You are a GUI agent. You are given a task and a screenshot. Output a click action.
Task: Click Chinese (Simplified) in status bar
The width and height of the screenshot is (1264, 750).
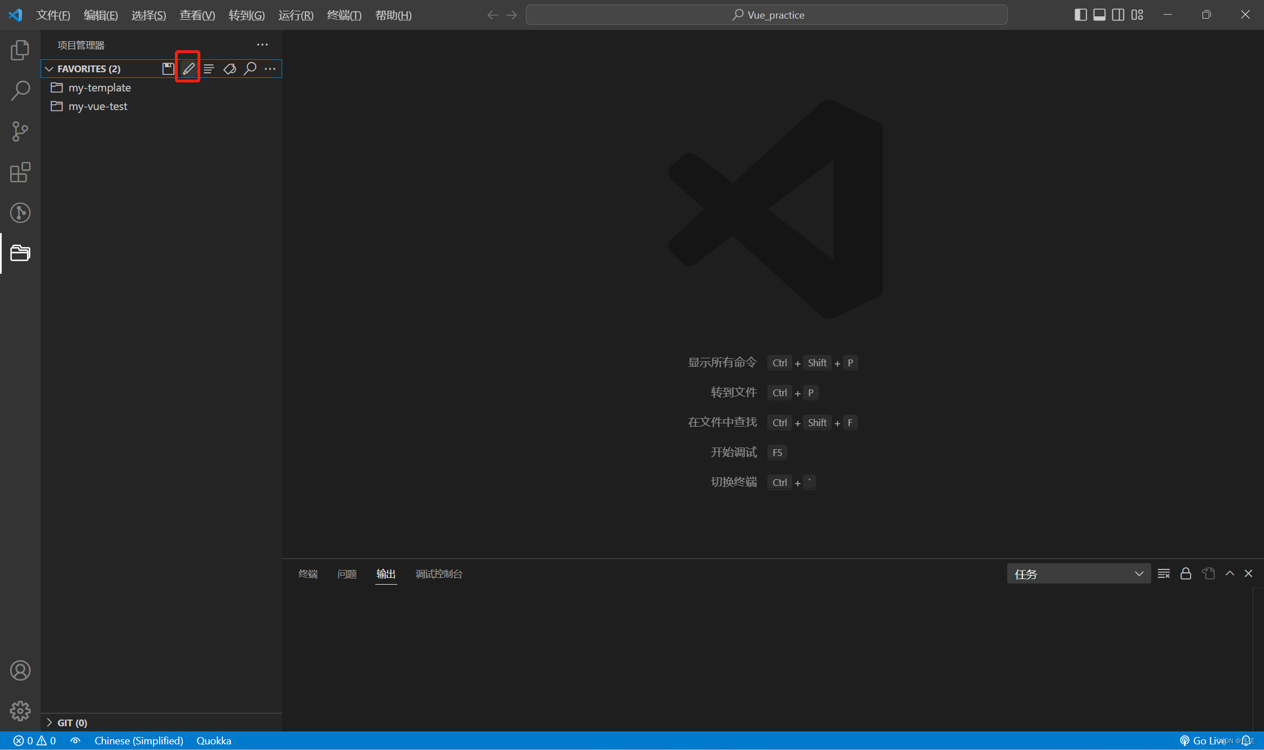pyautogui.click(x=138, y=740)
